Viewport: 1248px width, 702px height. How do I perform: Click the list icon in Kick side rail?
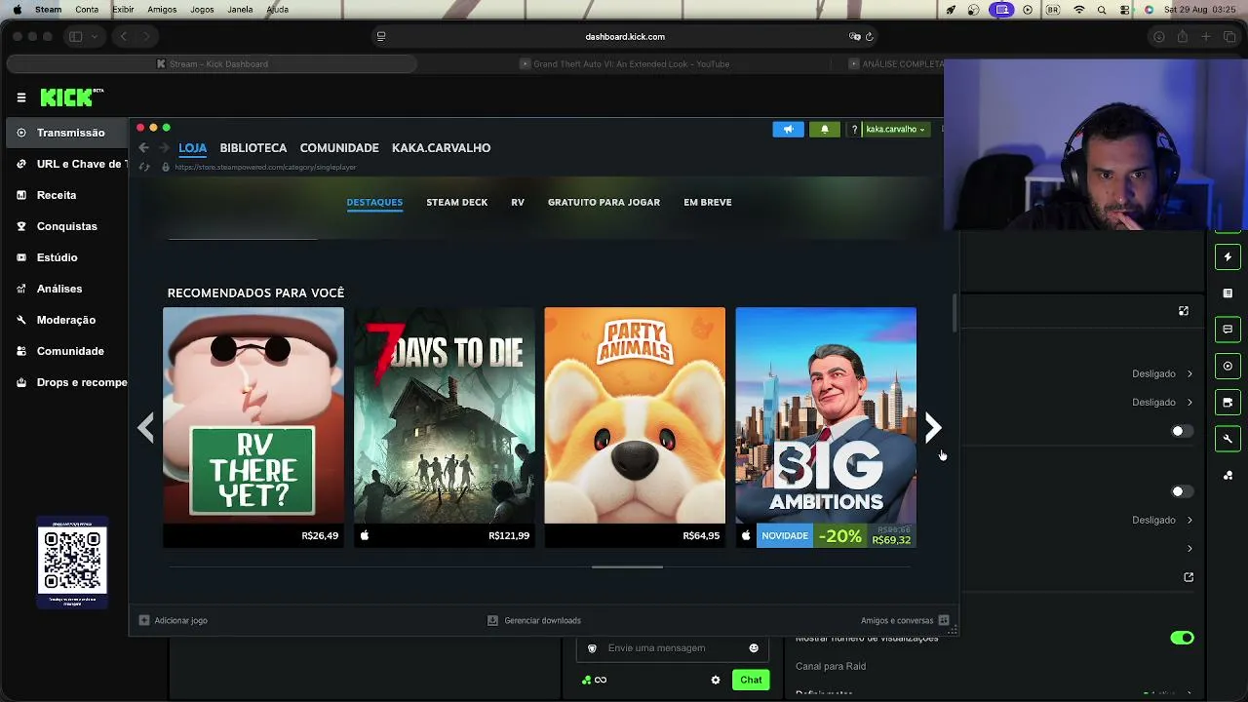1228,293
